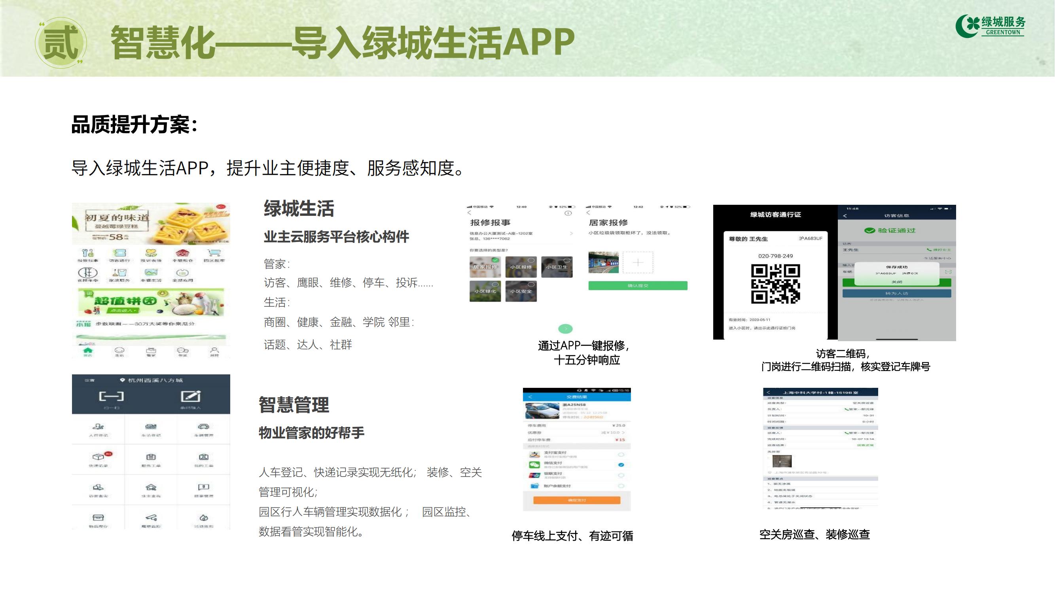Tap the phone icon beside 王先生
The width and height of the screenshot is (1055, 593).
click(x=929, y=249)
